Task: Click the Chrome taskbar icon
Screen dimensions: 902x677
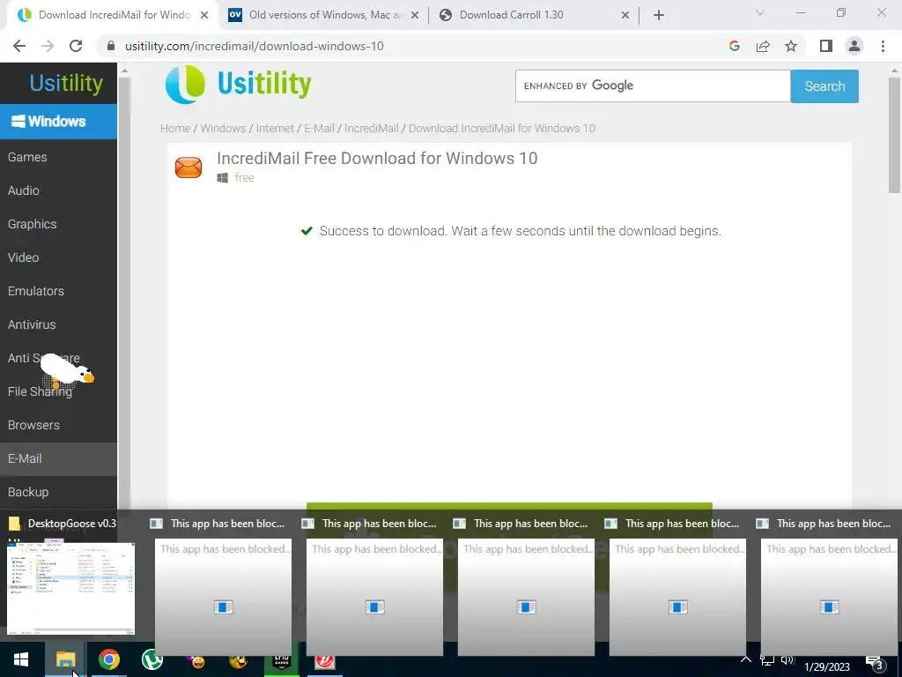Action: click(108, 659)
